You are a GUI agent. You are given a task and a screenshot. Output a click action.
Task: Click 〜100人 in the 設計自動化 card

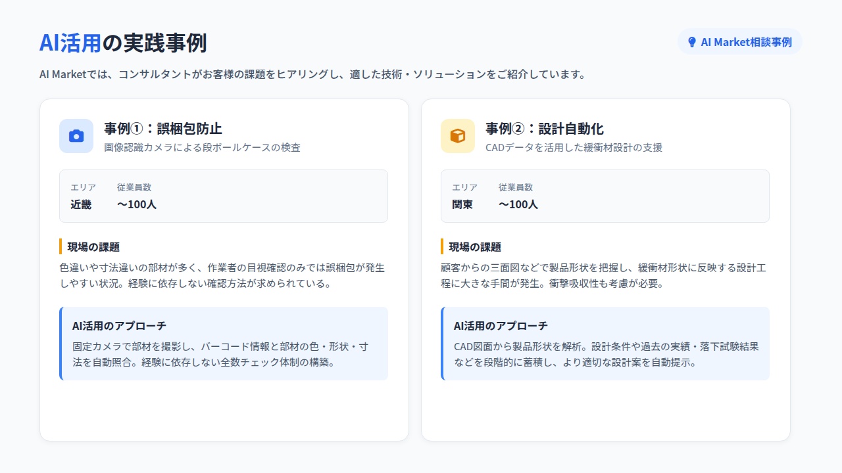click(x=518, y=204)
